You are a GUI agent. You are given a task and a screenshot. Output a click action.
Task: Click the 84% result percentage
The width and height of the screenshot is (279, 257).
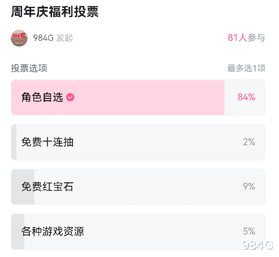(x=246, y=97)
